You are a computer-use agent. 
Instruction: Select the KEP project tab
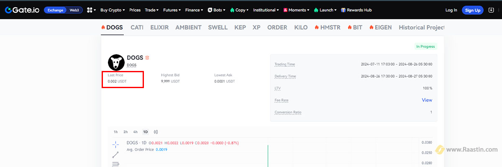pos(240,28)
